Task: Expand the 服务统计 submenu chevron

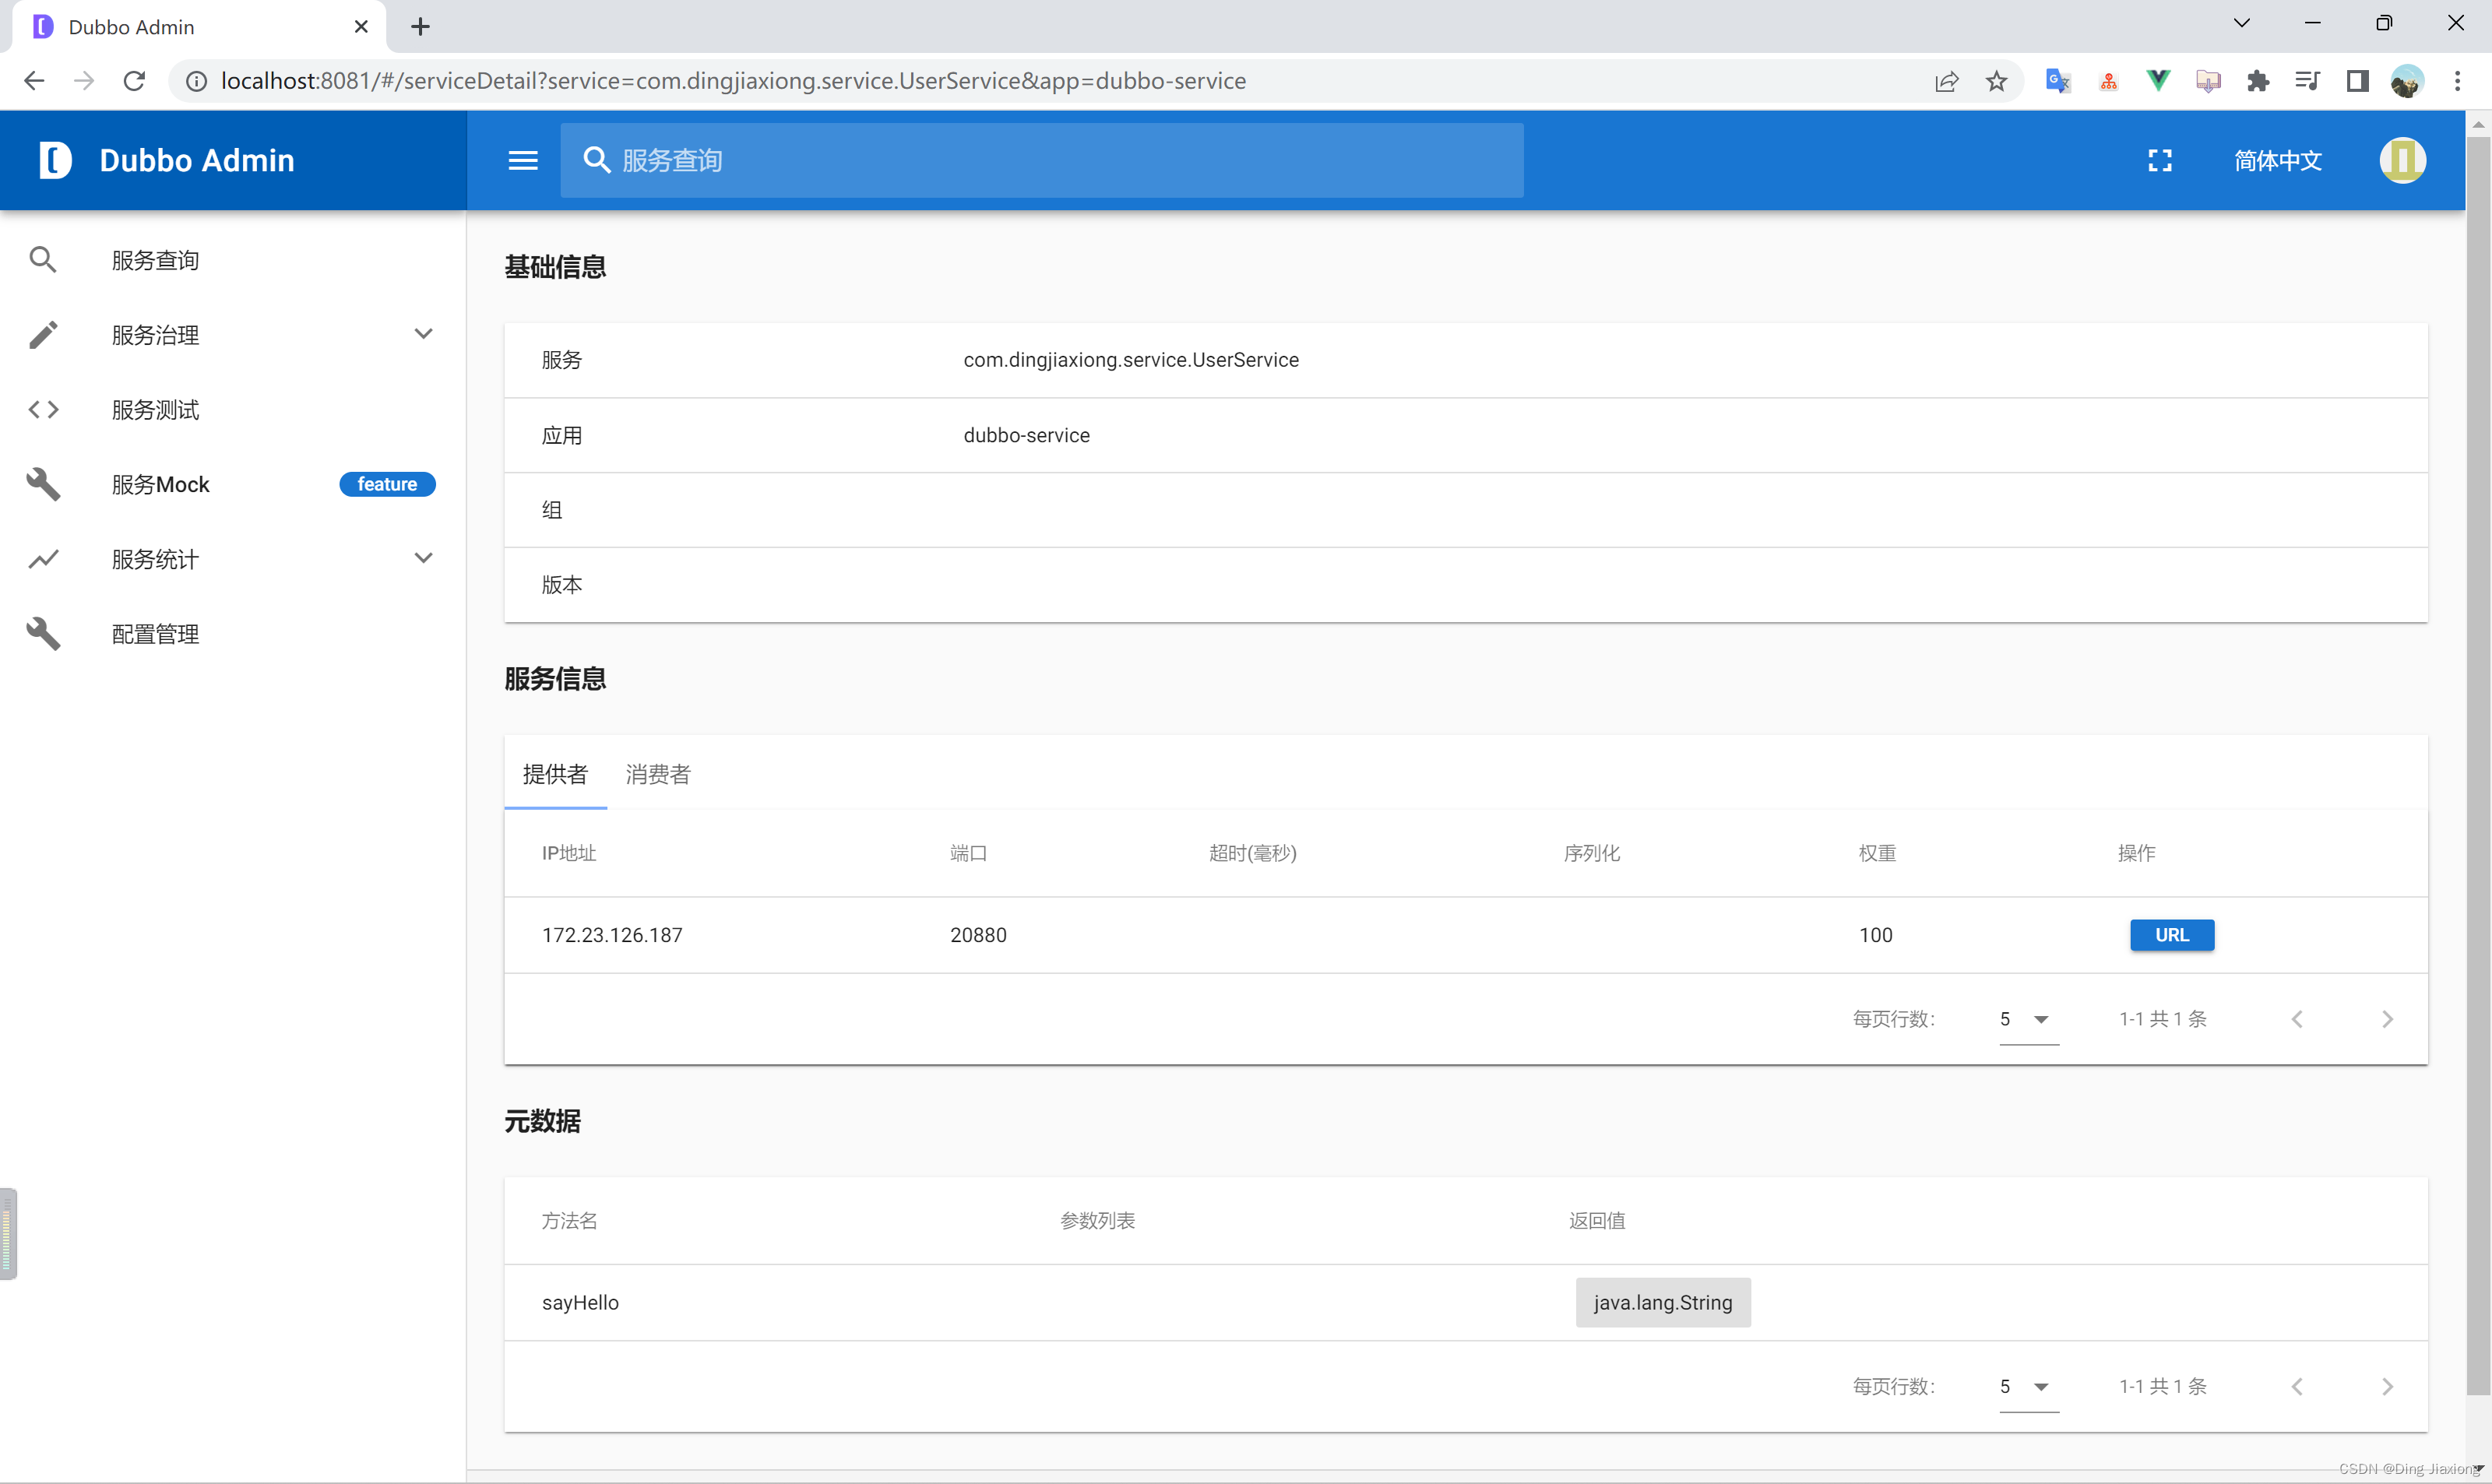Action: [424, 558]
